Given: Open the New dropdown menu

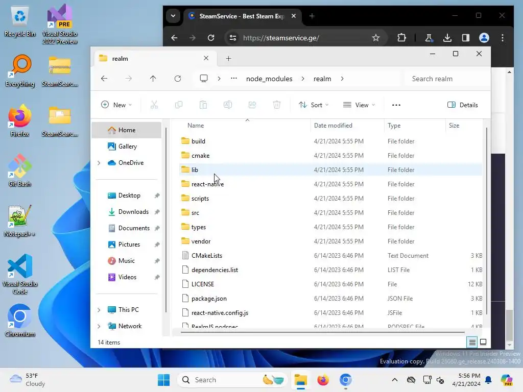Looking at the screenshot, I should coord(116,105).
